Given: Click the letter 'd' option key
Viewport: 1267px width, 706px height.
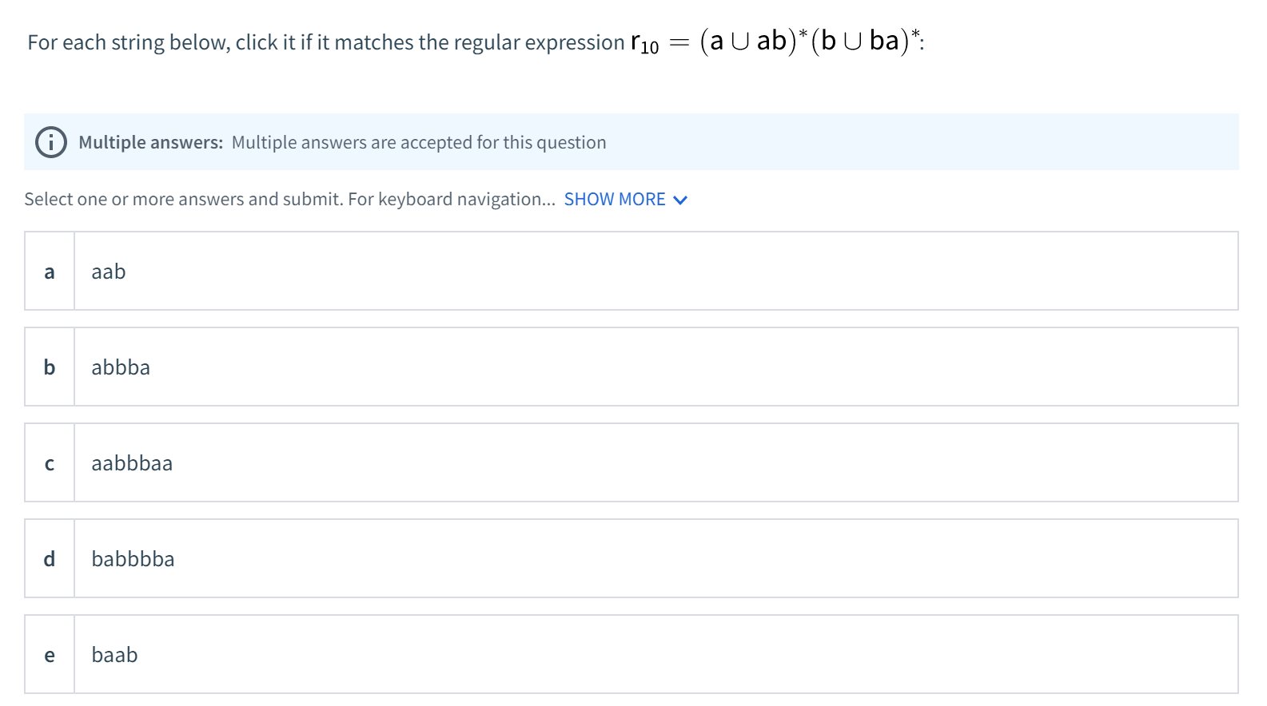Looking at the screenshot, I should 50,559.
